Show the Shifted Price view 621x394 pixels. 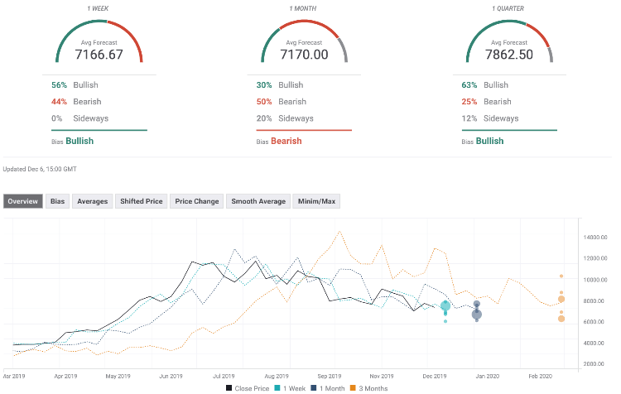(x=142, y=201)
